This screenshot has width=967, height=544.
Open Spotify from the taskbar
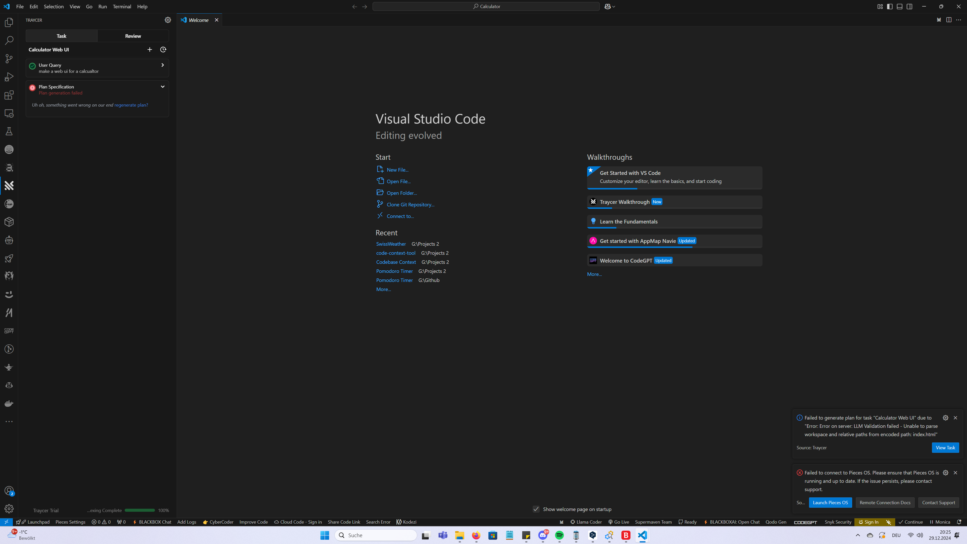(x=559, y=535)
